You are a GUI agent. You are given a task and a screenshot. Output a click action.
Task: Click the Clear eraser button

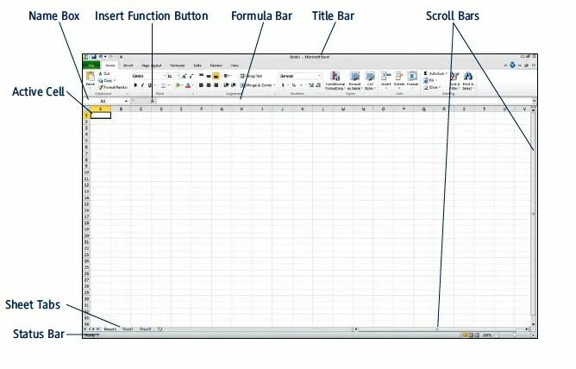tap(431, 87)
